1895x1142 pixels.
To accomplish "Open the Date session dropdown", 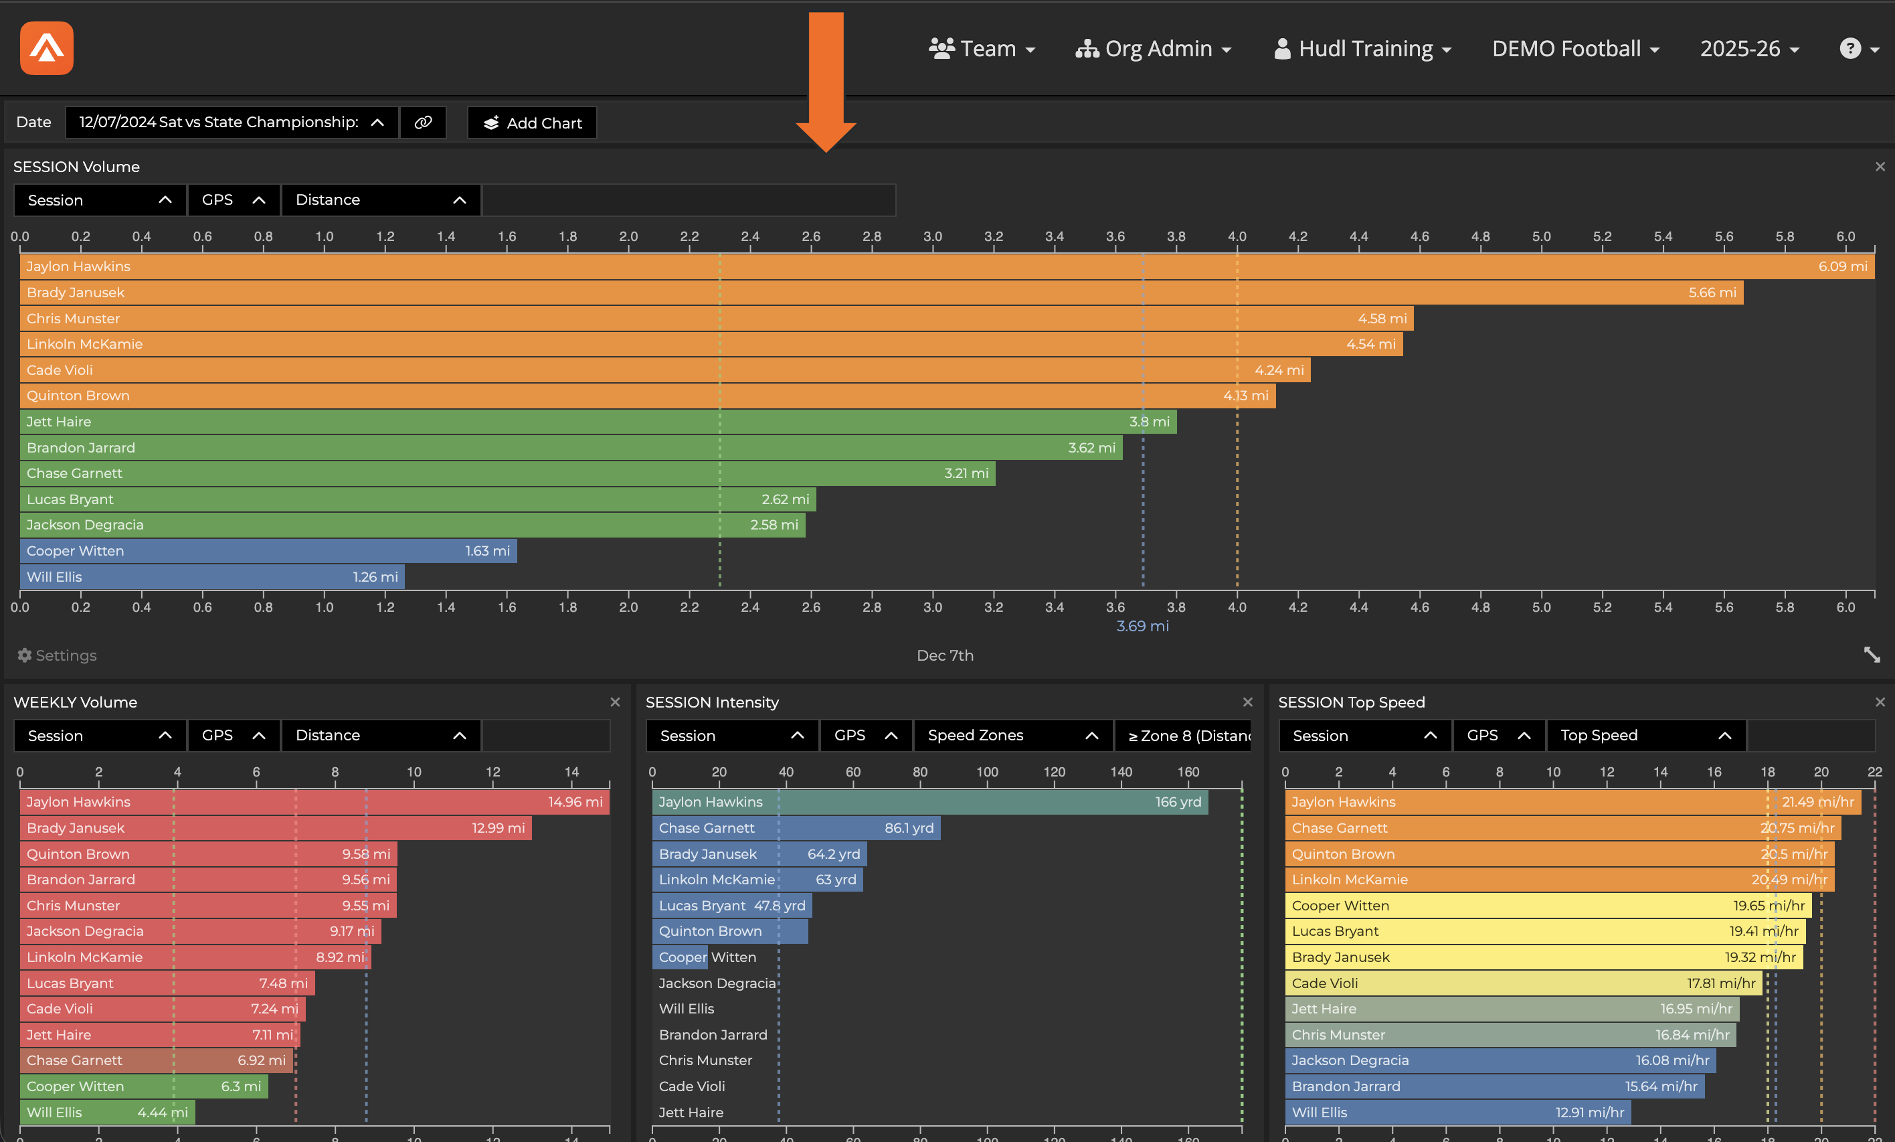I will click(232, 123).
